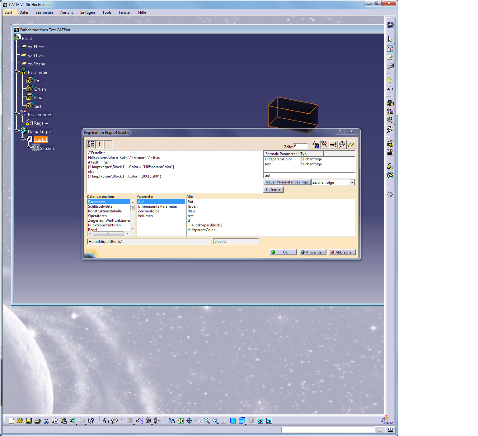Click the Anwenden button

pyautogui.click(x=312, y=252)
